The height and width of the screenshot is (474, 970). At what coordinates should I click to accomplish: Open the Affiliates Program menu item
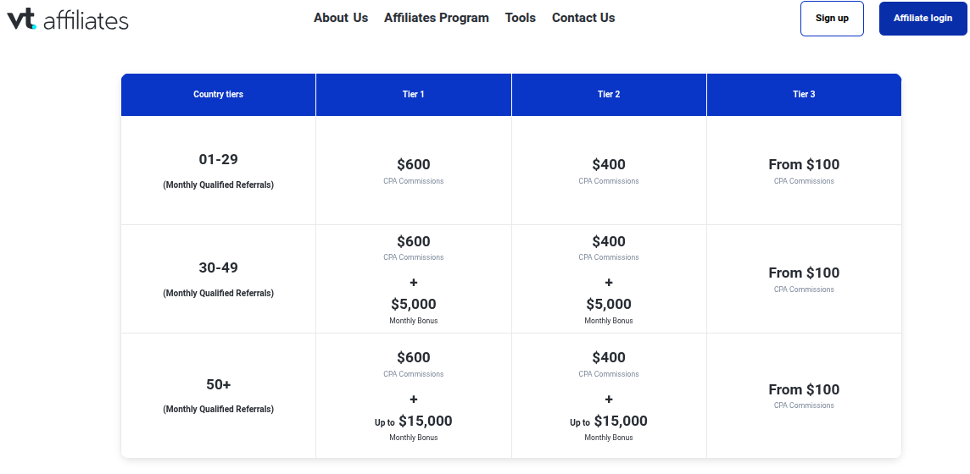click(436, 18)
